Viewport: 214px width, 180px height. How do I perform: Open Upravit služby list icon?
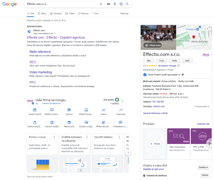[52, 122]
